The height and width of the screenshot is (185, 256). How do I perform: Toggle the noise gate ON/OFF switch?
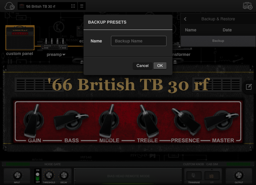click(x=38, y=176)
